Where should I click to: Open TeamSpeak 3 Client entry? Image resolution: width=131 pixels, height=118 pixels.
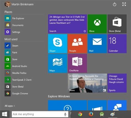pyautogui.click(x=18, y=80)
